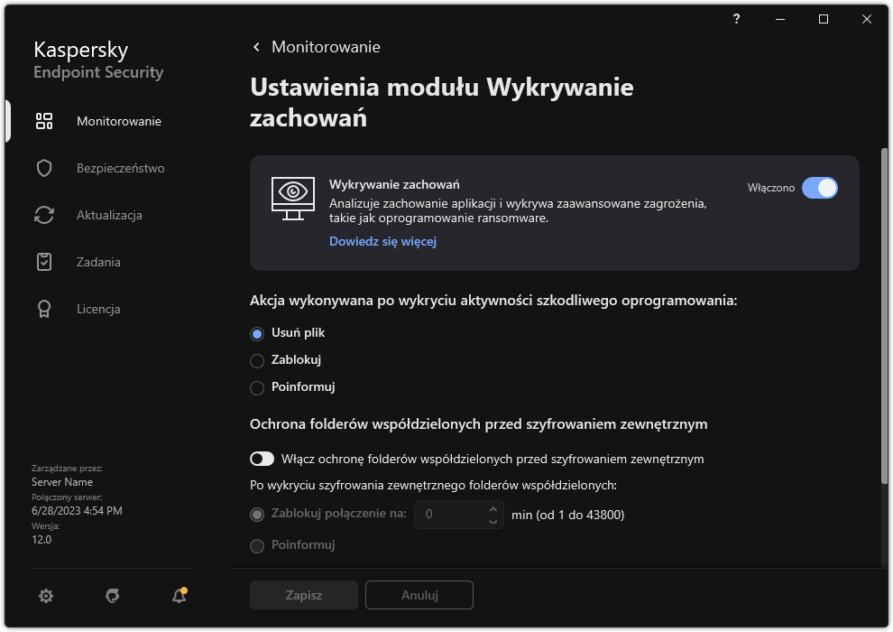Open application settings gear icon
893x632 pixels.
(x=45, y=596)
